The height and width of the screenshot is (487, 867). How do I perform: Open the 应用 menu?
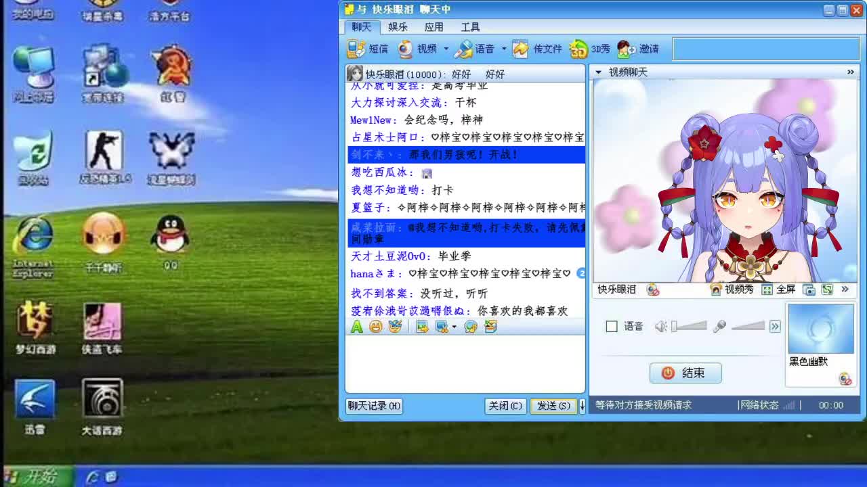[433, 27]
